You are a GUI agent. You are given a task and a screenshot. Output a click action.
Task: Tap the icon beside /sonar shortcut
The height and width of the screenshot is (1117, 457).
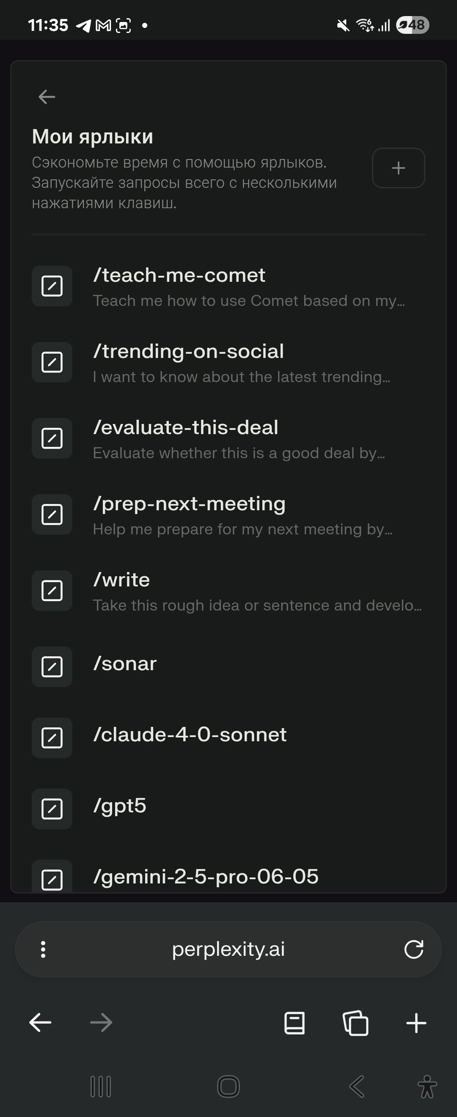click(52, 667)
